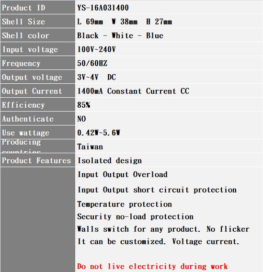Select the 3V~4V DC value

[x=96, y=77]
